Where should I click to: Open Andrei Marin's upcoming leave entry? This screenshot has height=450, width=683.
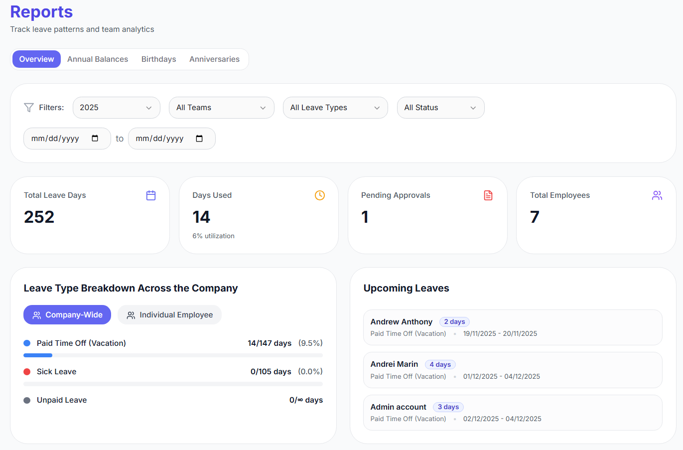pyautogui.click(x=513, y=370)
